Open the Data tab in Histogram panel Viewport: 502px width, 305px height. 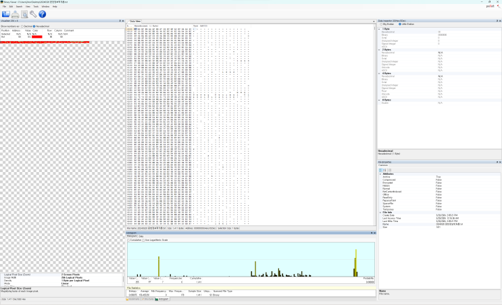141,236
